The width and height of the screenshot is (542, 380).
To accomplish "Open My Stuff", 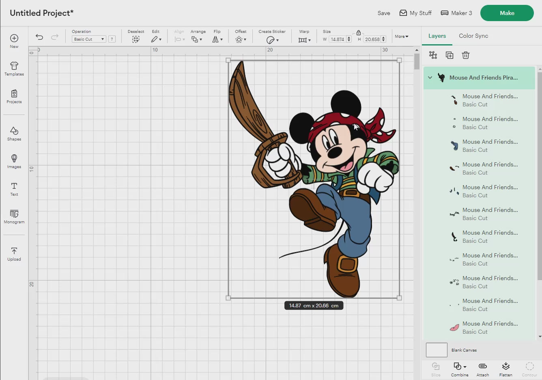I will pyautogui.click(x=415, y=13).
